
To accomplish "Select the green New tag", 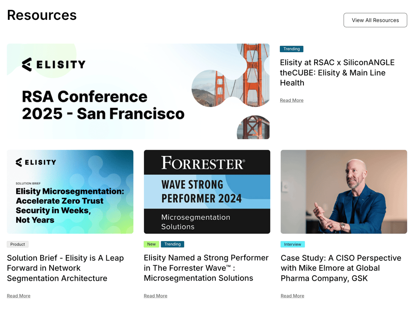I will pos(151,244).
